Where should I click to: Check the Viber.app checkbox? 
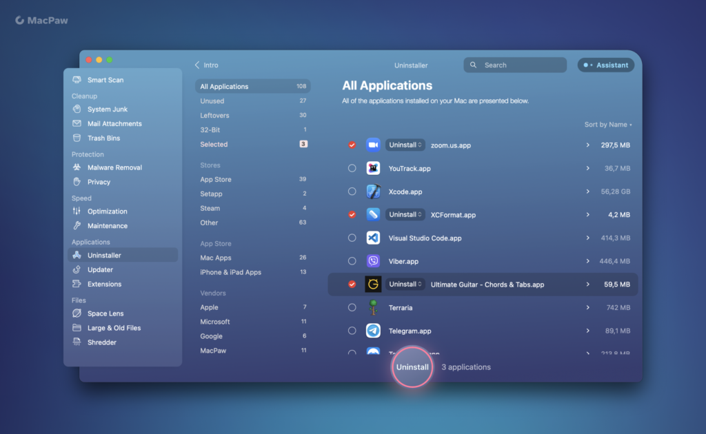tap(352, 261)
